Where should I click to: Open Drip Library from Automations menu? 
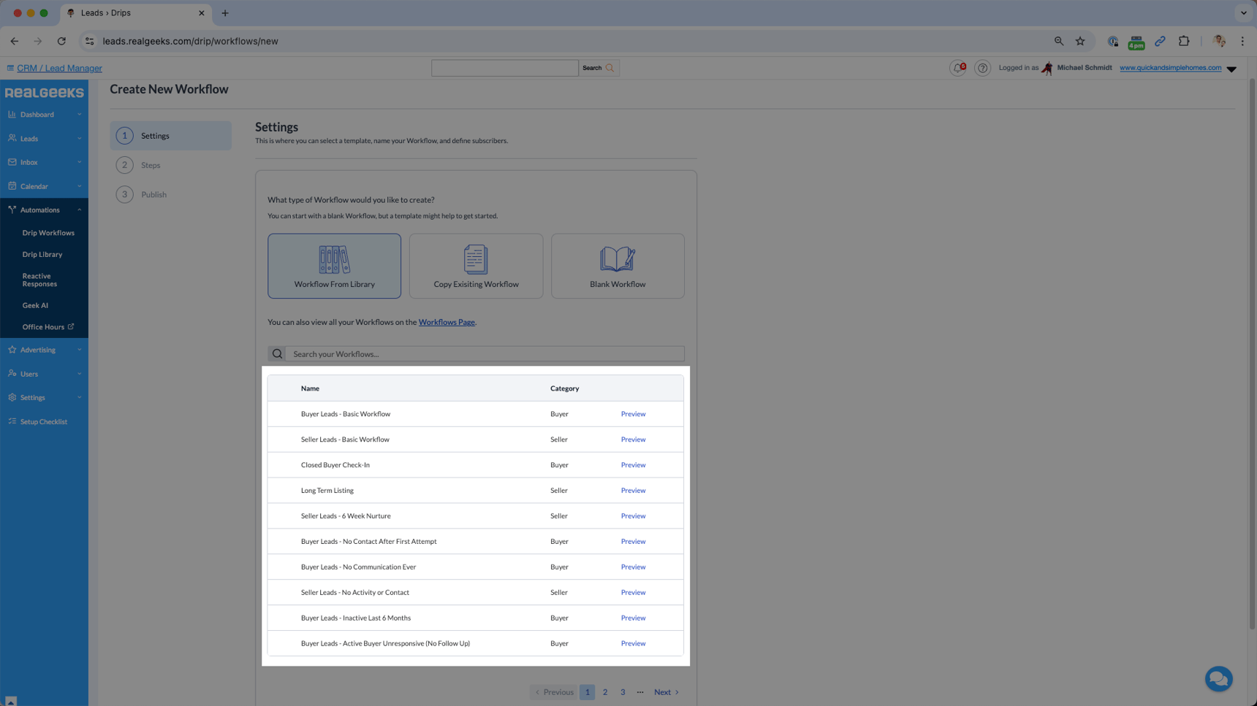click(x=43, y=254)
